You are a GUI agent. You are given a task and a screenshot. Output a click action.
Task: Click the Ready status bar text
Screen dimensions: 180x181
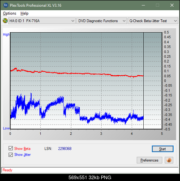[x=8, y=170]
